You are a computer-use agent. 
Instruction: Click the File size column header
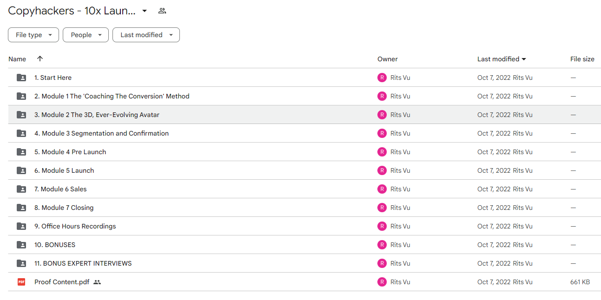pyautogui.click(x=582, y=59)
